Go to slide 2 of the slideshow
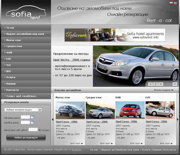The width and height of the screenshot is (180, 155). click(x=155, y=84)
